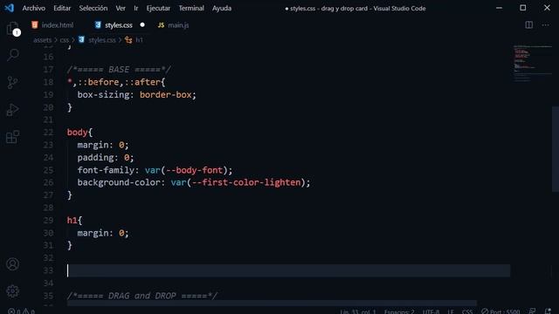This screenshot has width=559, height=314.
Task: Click the BASE comment on line 17
Action: pos(119,70)
